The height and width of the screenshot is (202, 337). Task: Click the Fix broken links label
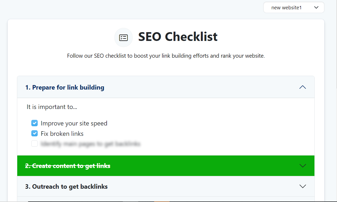[62, 133]
